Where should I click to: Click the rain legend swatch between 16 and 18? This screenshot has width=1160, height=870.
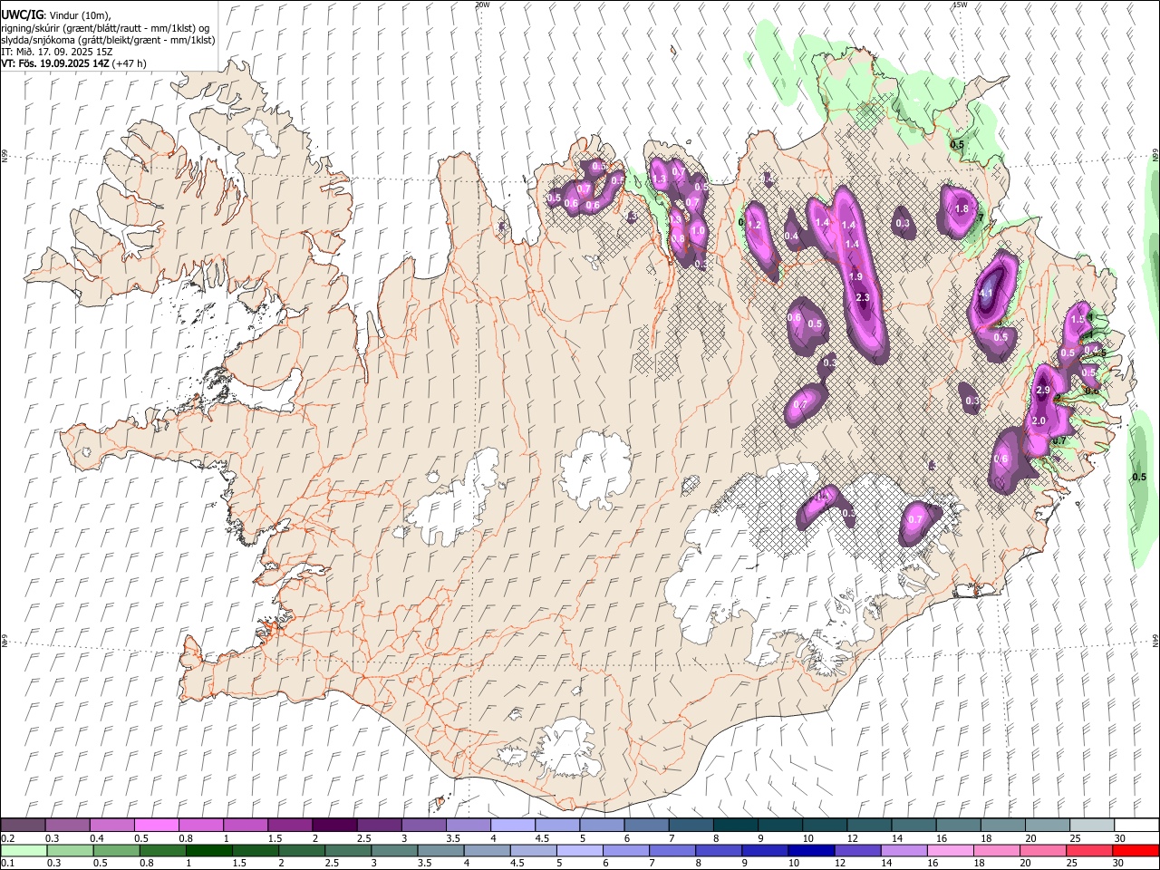951,850
